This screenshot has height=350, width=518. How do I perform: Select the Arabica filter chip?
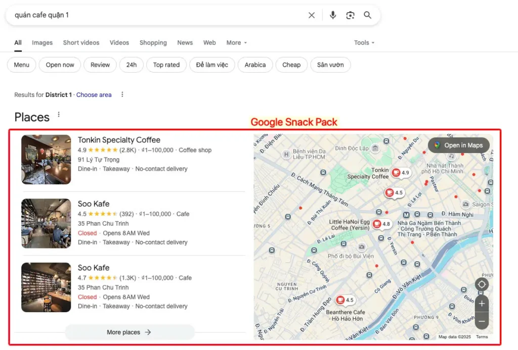(255, 65)
